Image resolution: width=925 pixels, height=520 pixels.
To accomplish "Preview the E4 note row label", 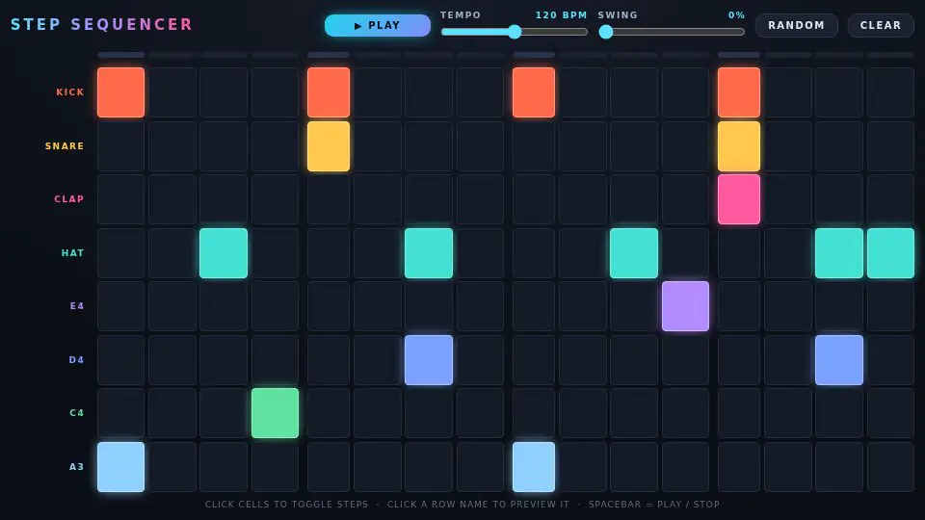I will (77, 306).
